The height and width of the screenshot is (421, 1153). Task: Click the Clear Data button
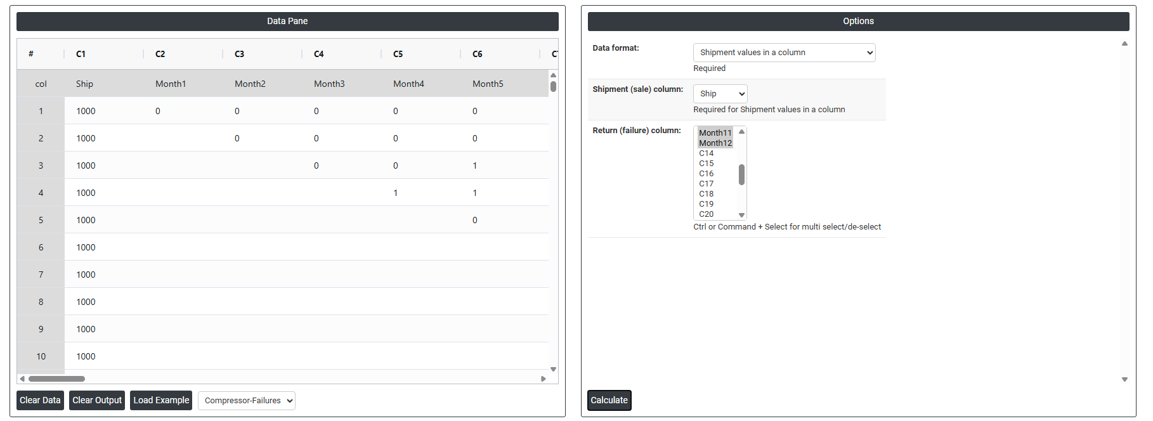coord(40,400)
